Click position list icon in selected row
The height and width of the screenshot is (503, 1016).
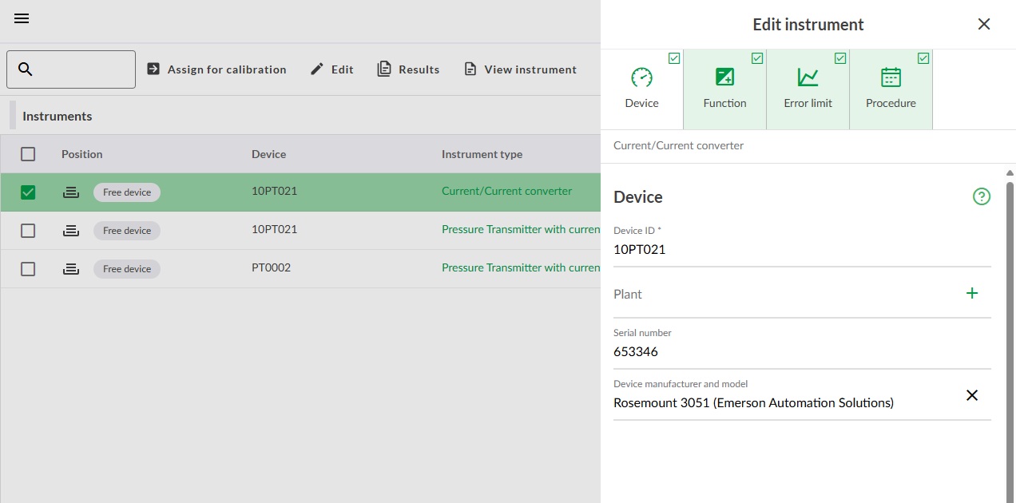[71, 192]
